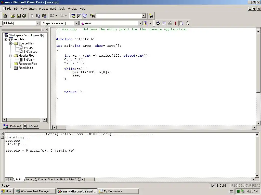Click the Go debug icon
The image size is (261, 195).
(181, 23)
